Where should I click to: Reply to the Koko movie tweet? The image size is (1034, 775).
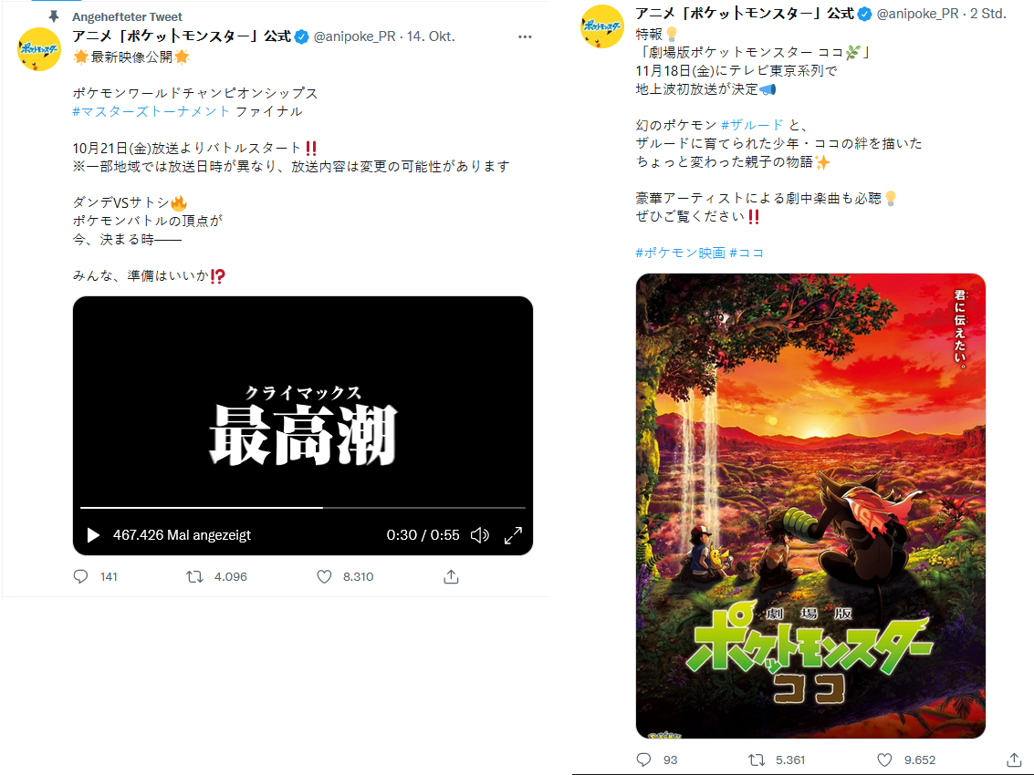coord(643,759)
